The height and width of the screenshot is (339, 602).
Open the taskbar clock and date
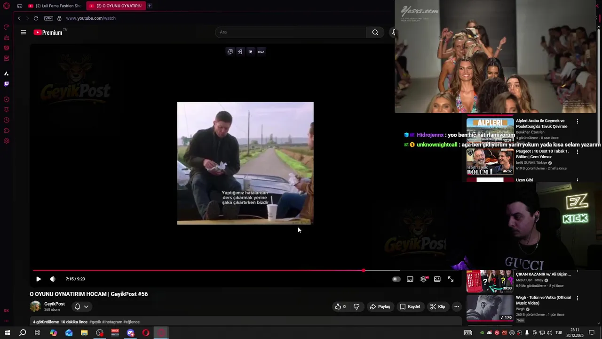pos(575,333)
